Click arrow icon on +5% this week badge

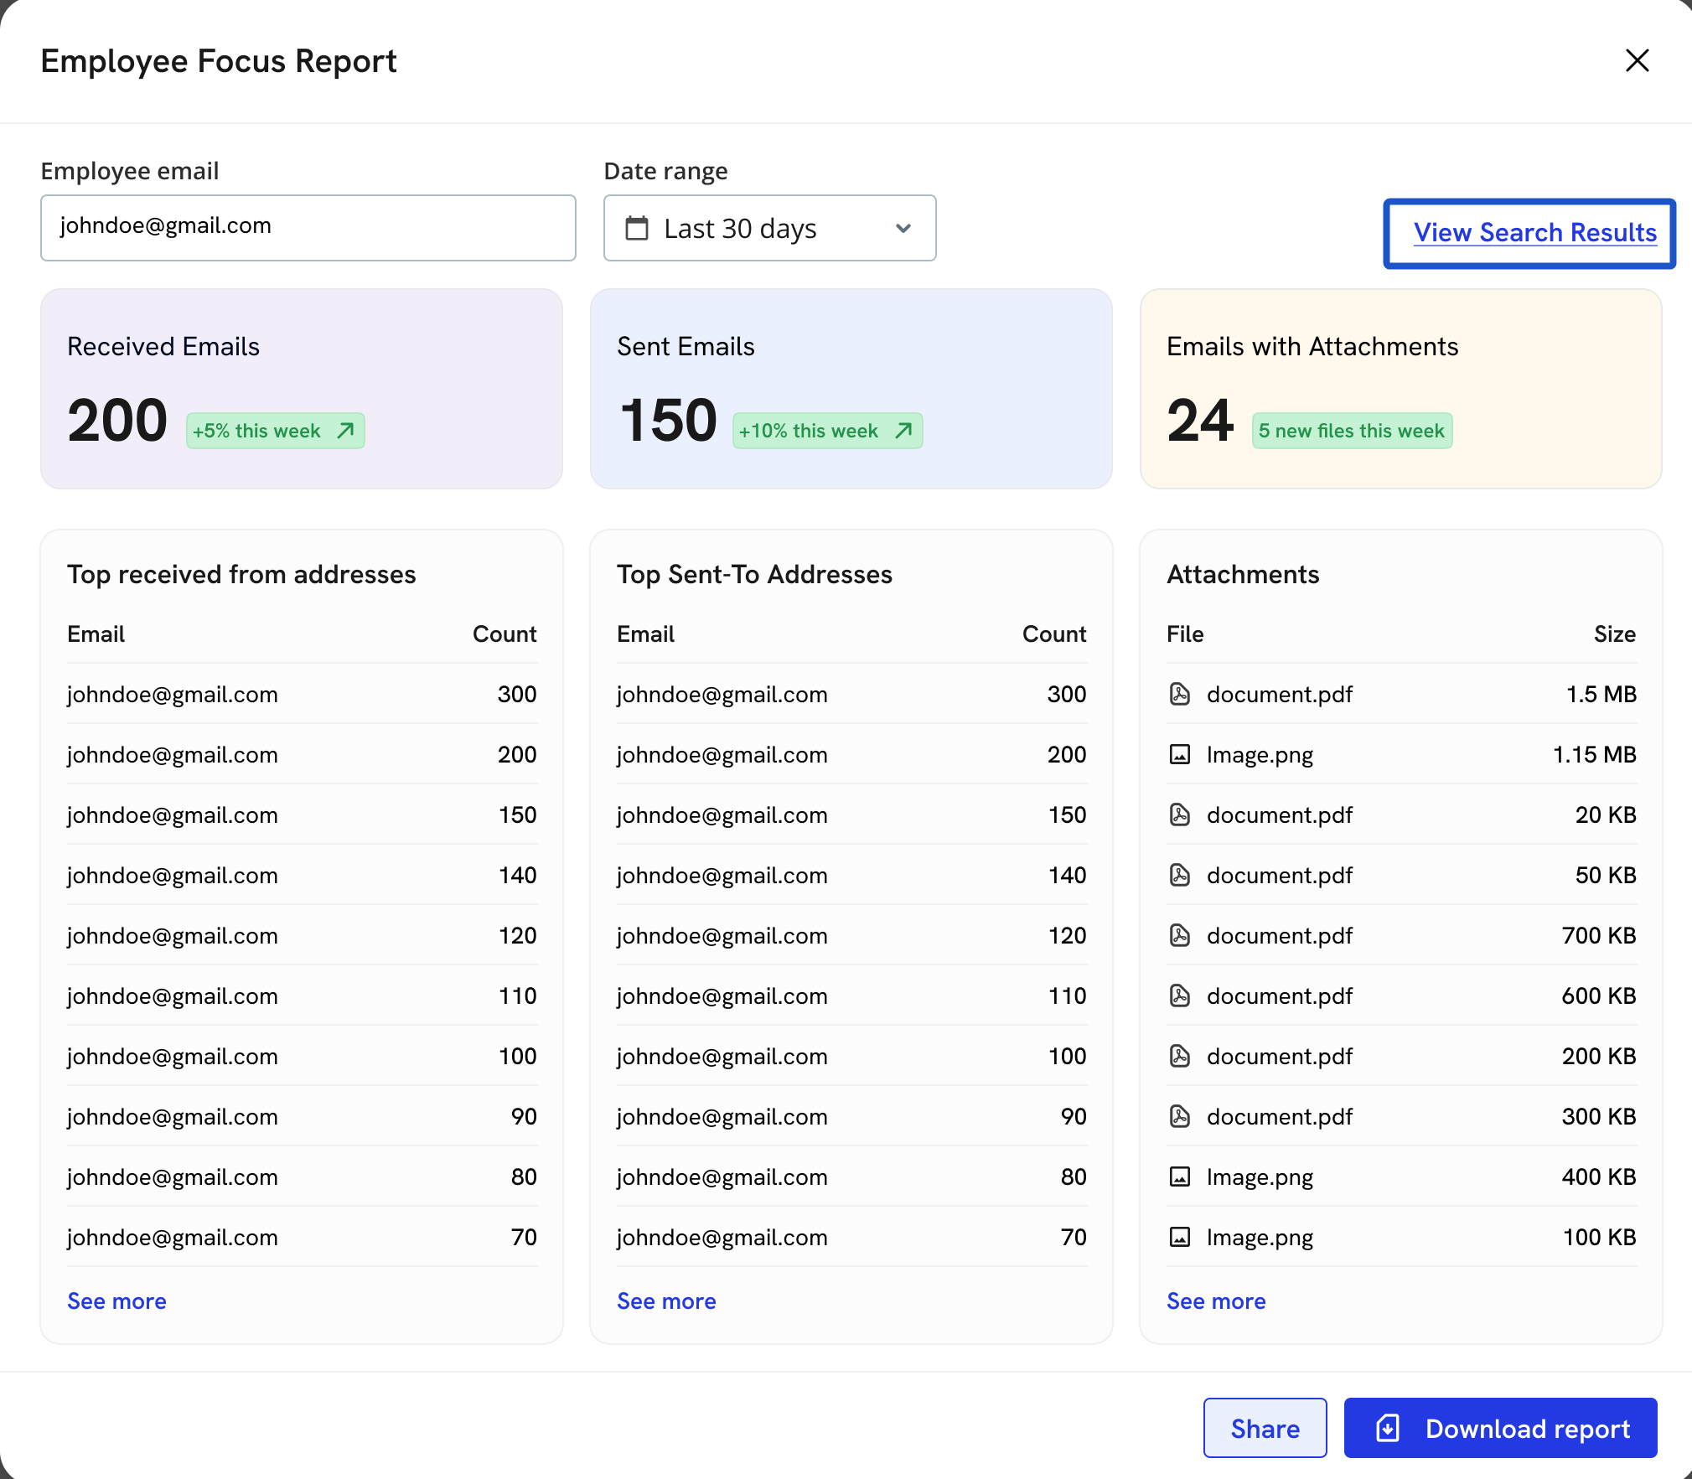click(345, 431)
